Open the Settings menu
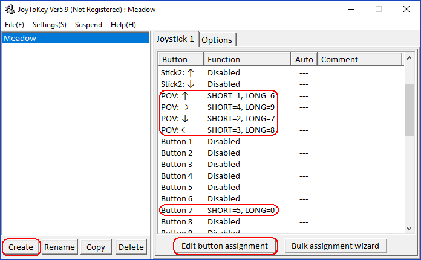The image size is (421, 260). [50, 25]
